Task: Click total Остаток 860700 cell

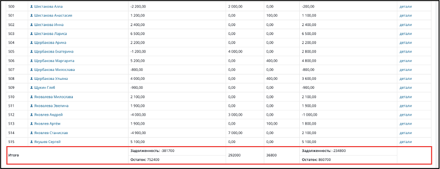Action: coord(348,160)
